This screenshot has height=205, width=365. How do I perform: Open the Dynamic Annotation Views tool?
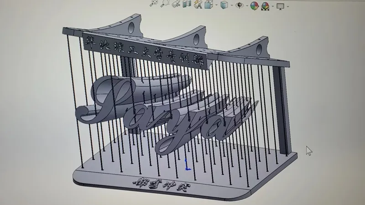click(x=198, y=4)
